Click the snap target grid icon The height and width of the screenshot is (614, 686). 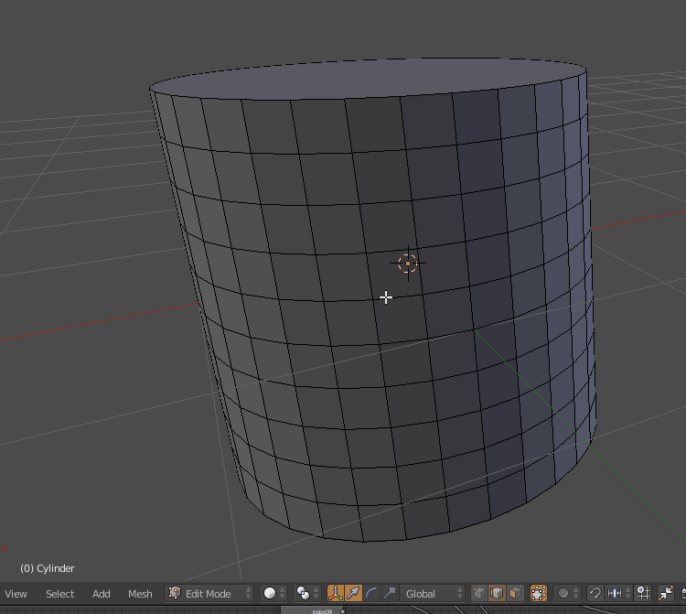point(643,594)
